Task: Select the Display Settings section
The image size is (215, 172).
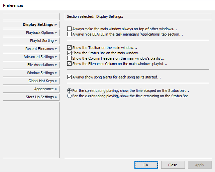Action: [x=31, y=24]
